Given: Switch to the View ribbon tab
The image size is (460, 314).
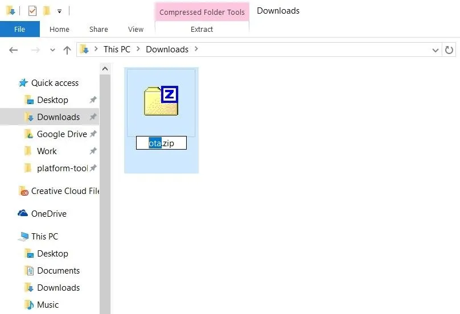Looking at the screenshot, I should [x=135, y=30].
